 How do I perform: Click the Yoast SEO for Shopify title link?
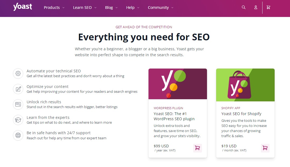241,113
